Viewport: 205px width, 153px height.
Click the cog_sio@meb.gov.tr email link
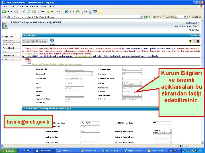pyautogui.click(x=83, y=56)
